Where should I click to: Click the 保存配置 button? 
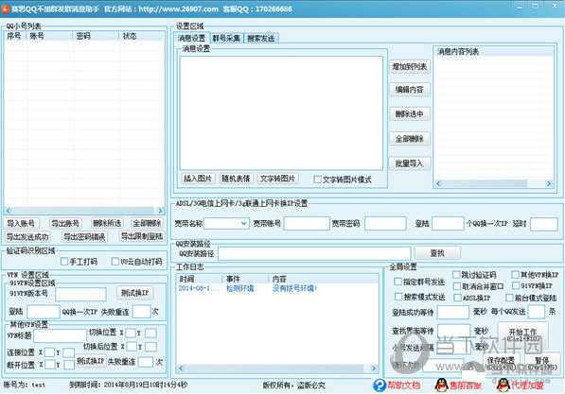click(x=501, y=363)
